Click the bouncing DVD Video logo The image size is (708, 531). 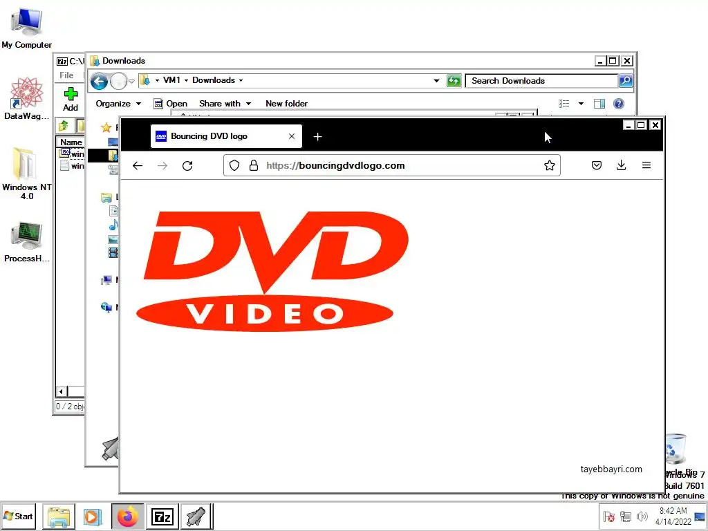click(x=272, y=272)
